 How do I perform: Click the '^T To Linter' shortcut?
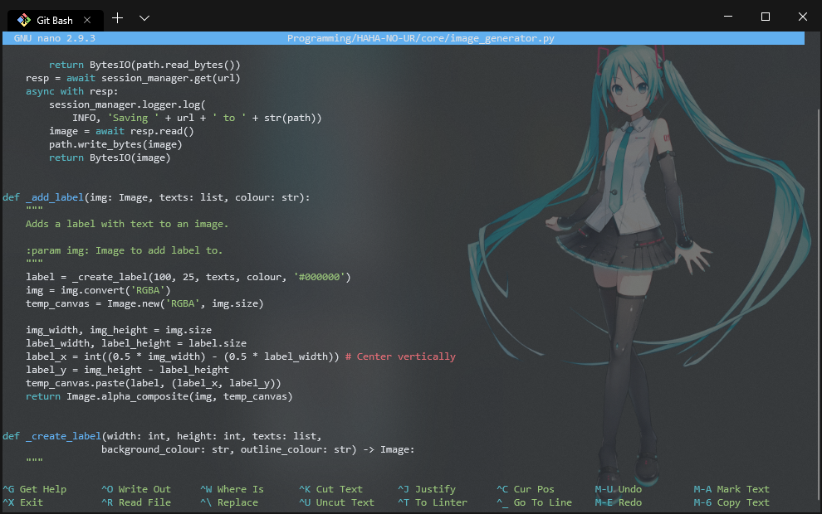433,502
